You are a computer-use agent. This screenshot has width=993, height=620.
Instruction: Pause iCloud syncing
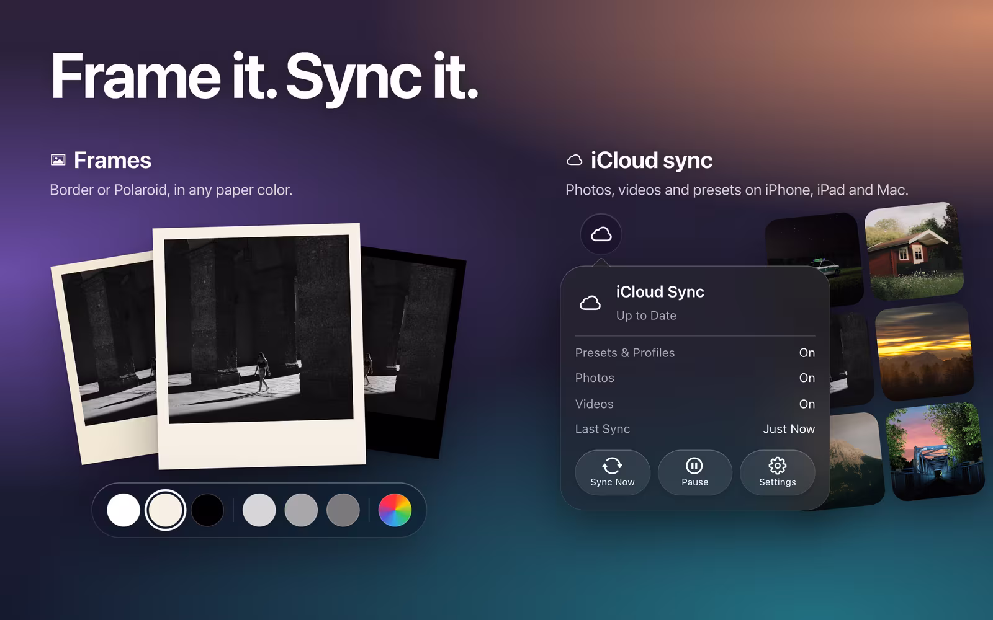[x=694, y=472]
